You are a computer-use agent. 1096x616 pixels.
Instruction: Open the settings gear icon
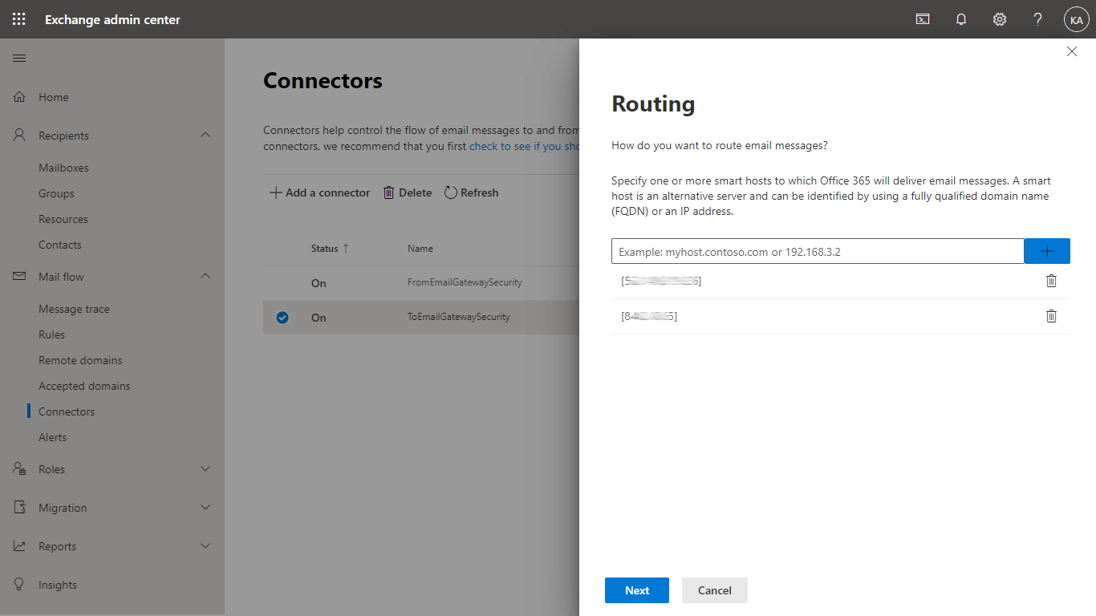click(1000, 19)
